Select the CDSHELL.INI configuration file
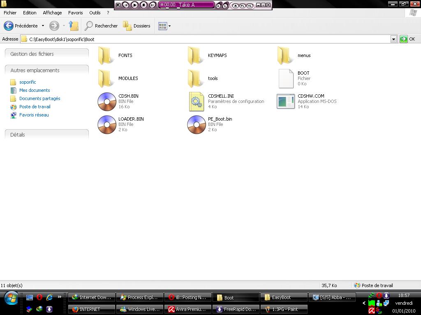Image resolution: width=421 pixels, height=315 pixels. point(226,102)
